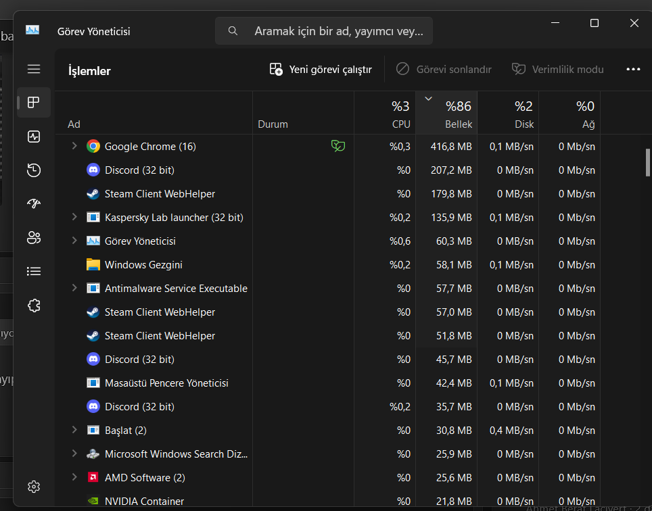
Task: Click AMD Software's 25,6 MB memory value
Action: [454, 478]
